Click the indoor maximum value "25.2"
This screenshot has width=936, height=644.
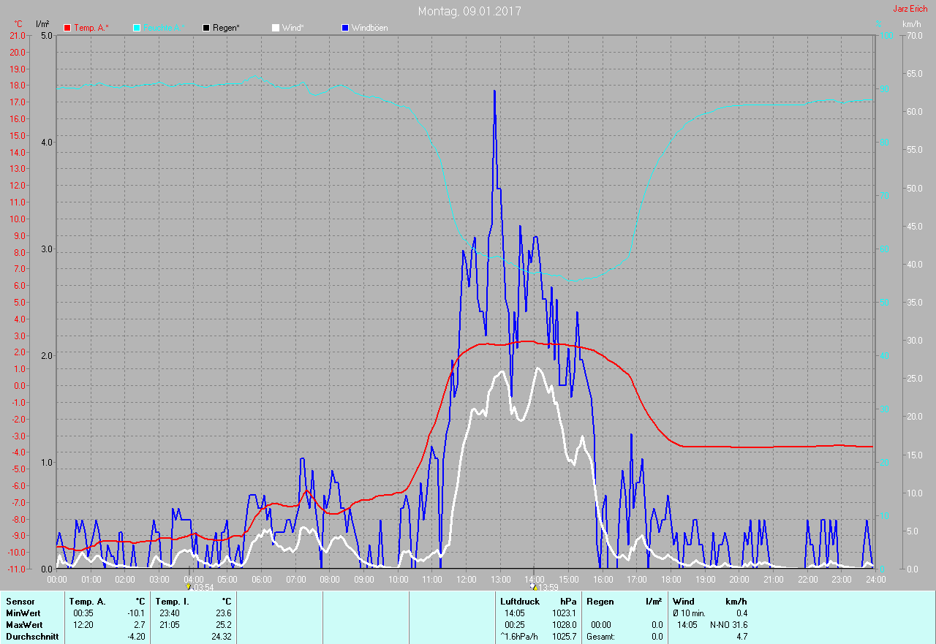224,625
